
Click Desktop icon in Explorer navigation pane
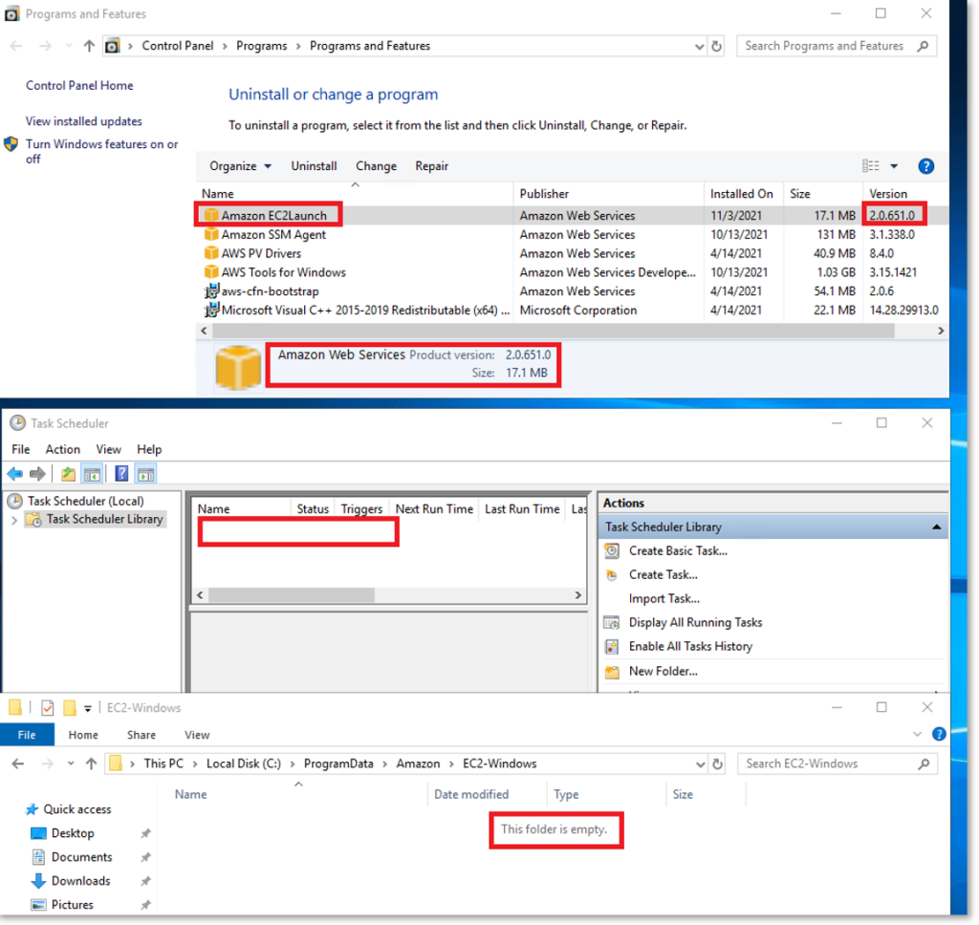tap(38, 833)
